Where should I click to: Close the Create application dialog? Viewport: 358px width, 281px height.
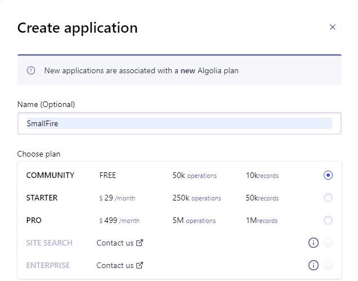(x=333, y=27)
